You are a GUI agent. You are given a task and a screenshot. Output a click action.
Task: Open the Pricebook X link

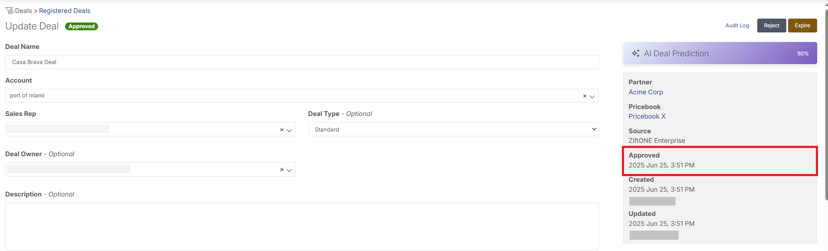click(647, 116)
